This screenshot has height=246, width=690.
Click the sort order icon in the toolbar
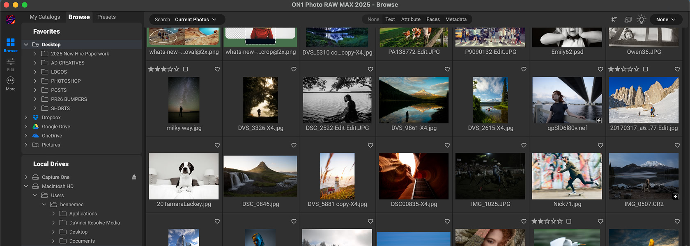coord(614,20)
